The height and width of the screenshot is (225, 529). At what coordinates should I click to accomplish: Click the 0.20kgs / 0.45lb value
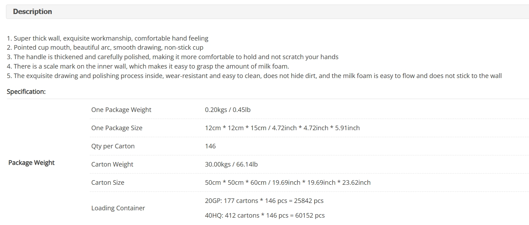click(x=228, y=110)
